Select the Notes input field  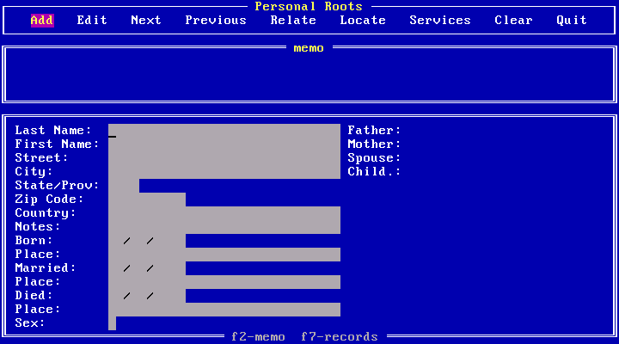(x=224, y=227)
